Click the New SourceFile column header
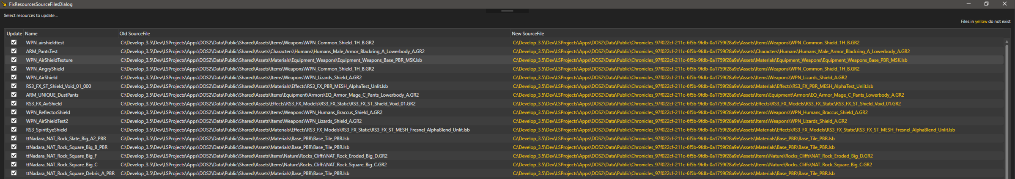This screenshot has width=1015, height=179. 528,33
